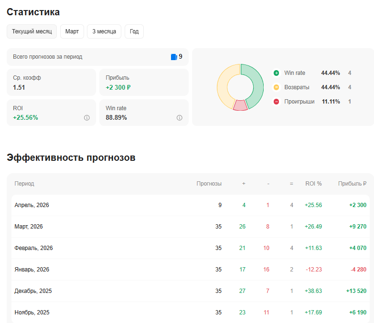Select the Январь, 2026 row
The width and height of the screenshot is (374, 323).
31,270
